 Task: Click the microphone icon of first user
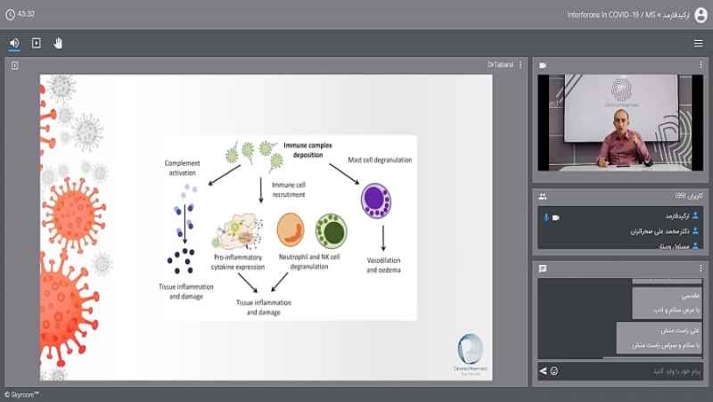point(546,217)
